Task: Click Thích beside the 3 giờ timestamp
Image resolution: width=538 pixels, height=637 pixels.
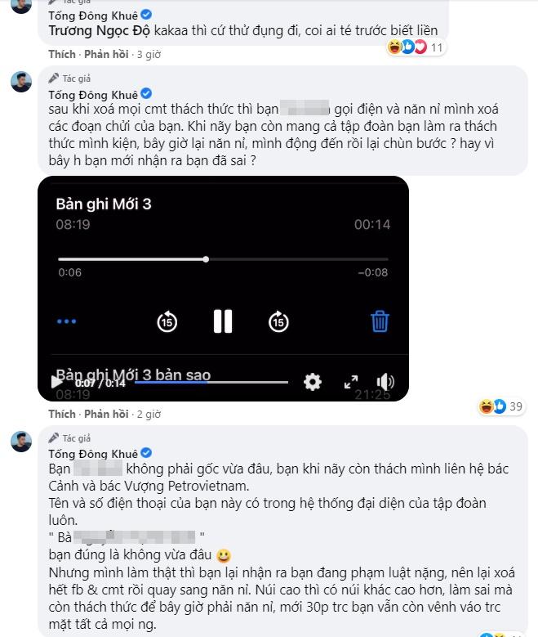Action: pyautogui.click(x=61, y=54)
